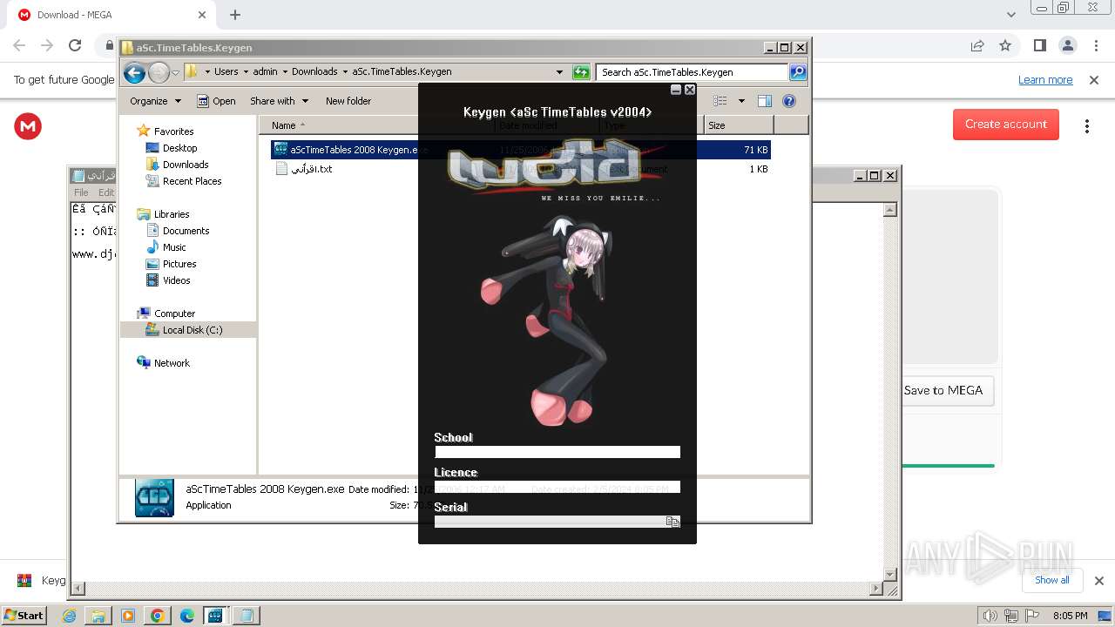Open the recent pages dropdown beside the forward arrow
This screenshot has height=627, width=1115.
pos(175,72)
